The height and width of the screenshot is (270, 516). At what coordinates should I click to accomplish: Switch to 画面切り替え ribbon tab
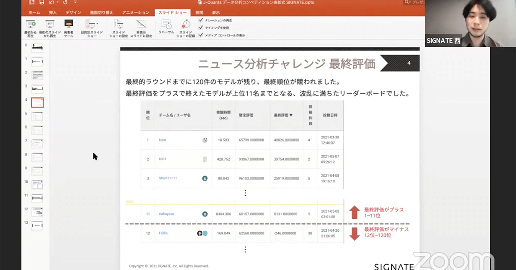pos(102,12)
